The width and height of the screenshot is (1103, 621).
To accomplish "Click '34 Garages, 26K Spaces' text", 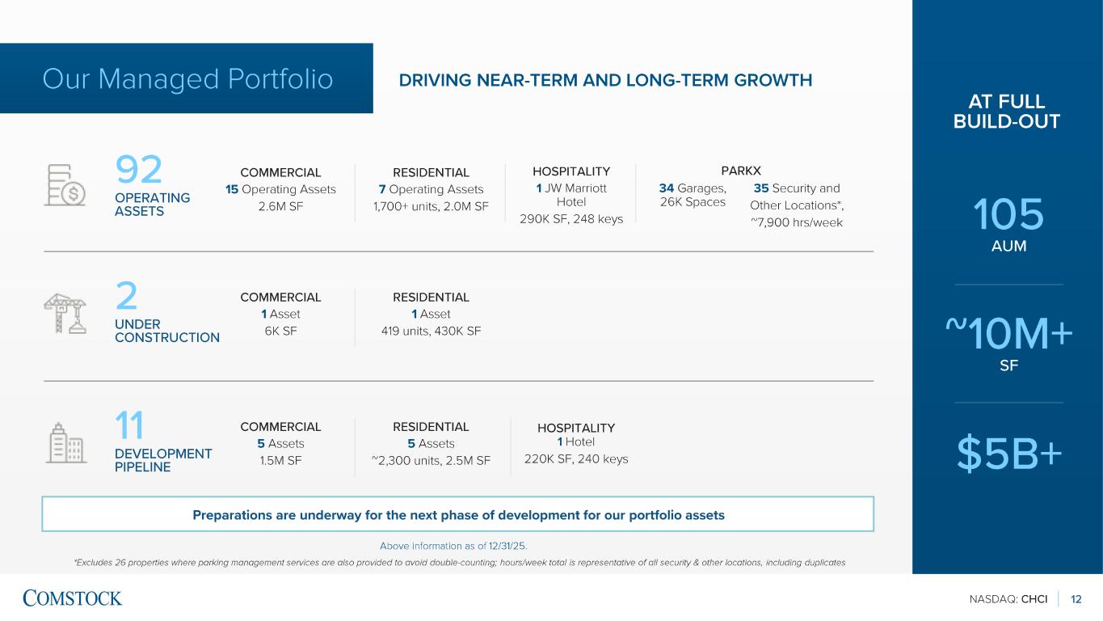I will 693,195.
